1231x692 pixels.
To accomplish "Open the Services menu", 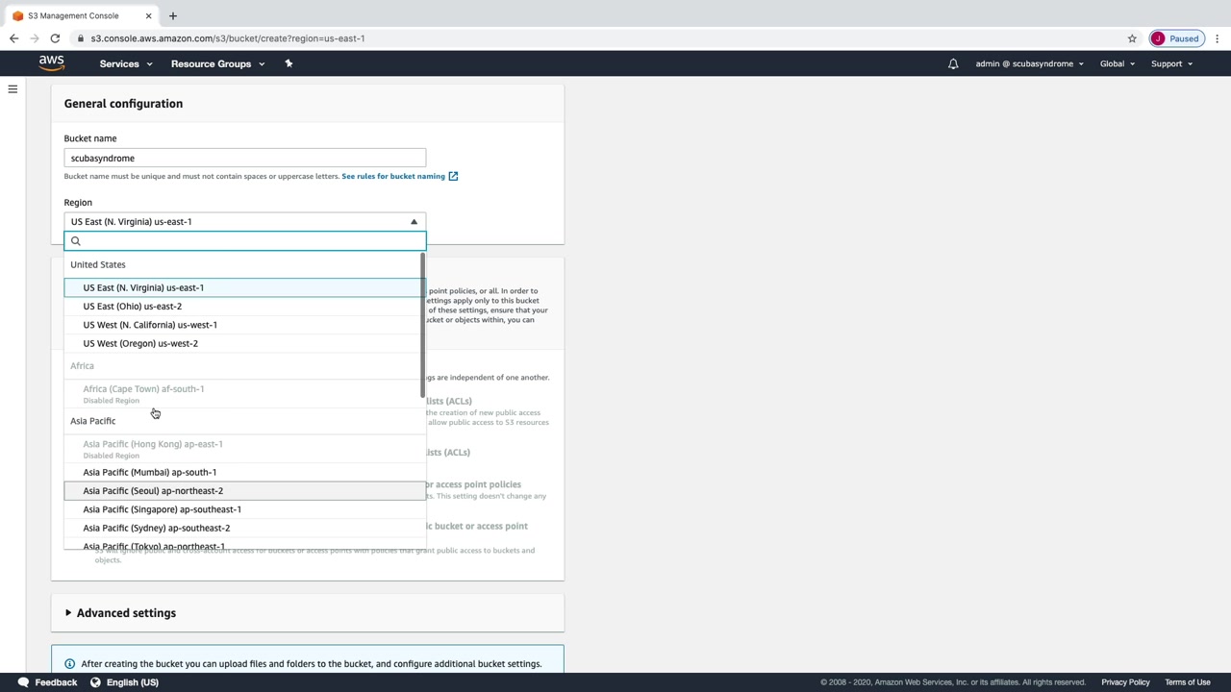I will (x=126, y=63).
